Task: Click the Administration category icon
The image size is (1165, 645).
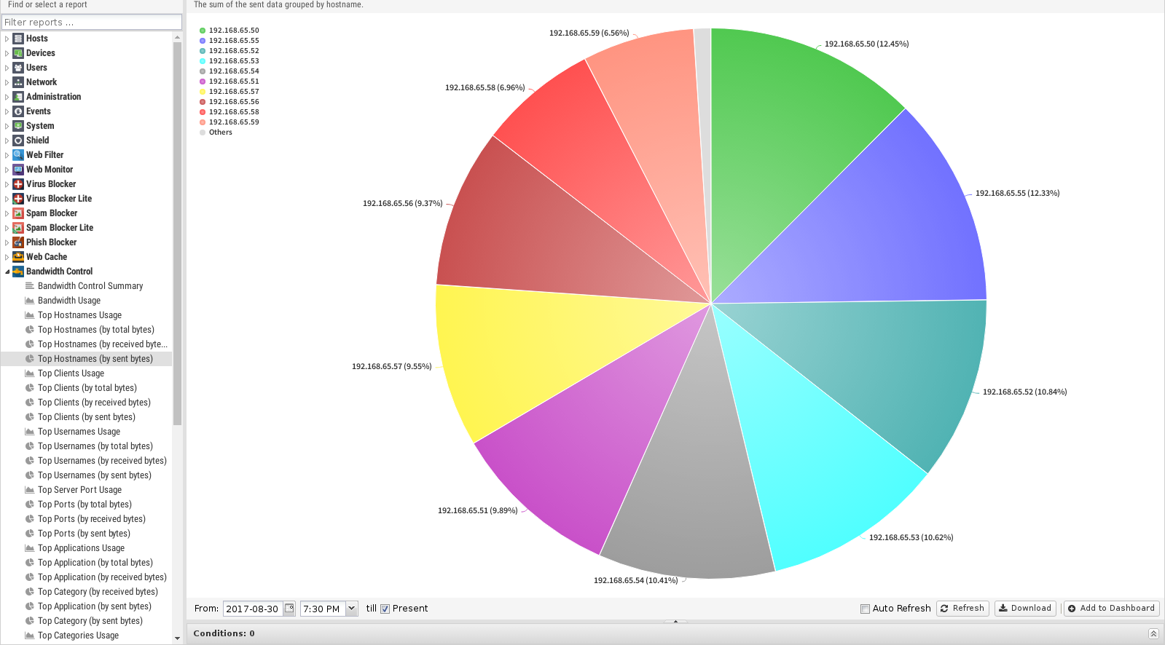Action: click(x=18, y=97)
